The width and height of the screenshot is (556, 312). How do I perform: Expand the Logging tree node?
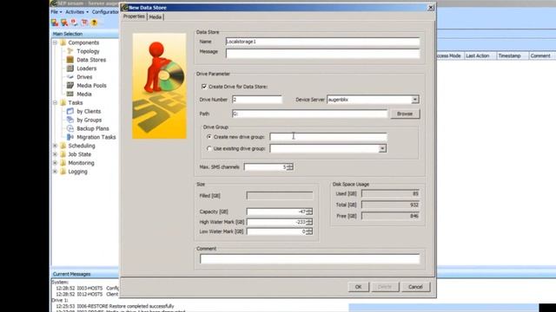pyautogui.click(x=55, y=172)
